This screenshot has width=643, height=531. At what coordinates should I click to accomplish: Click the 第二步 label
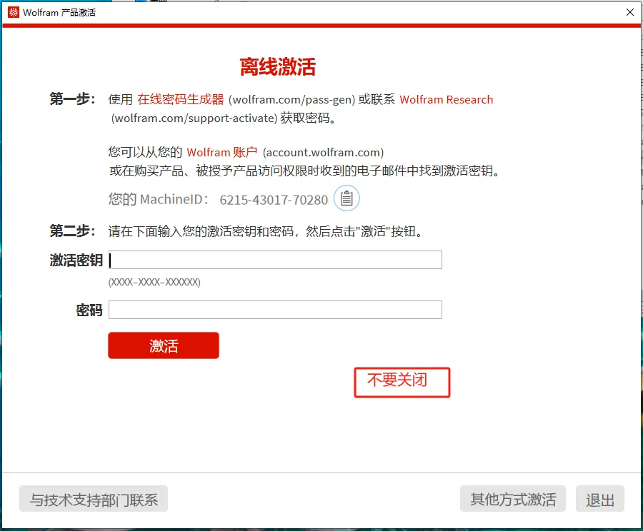coord(73,231)
